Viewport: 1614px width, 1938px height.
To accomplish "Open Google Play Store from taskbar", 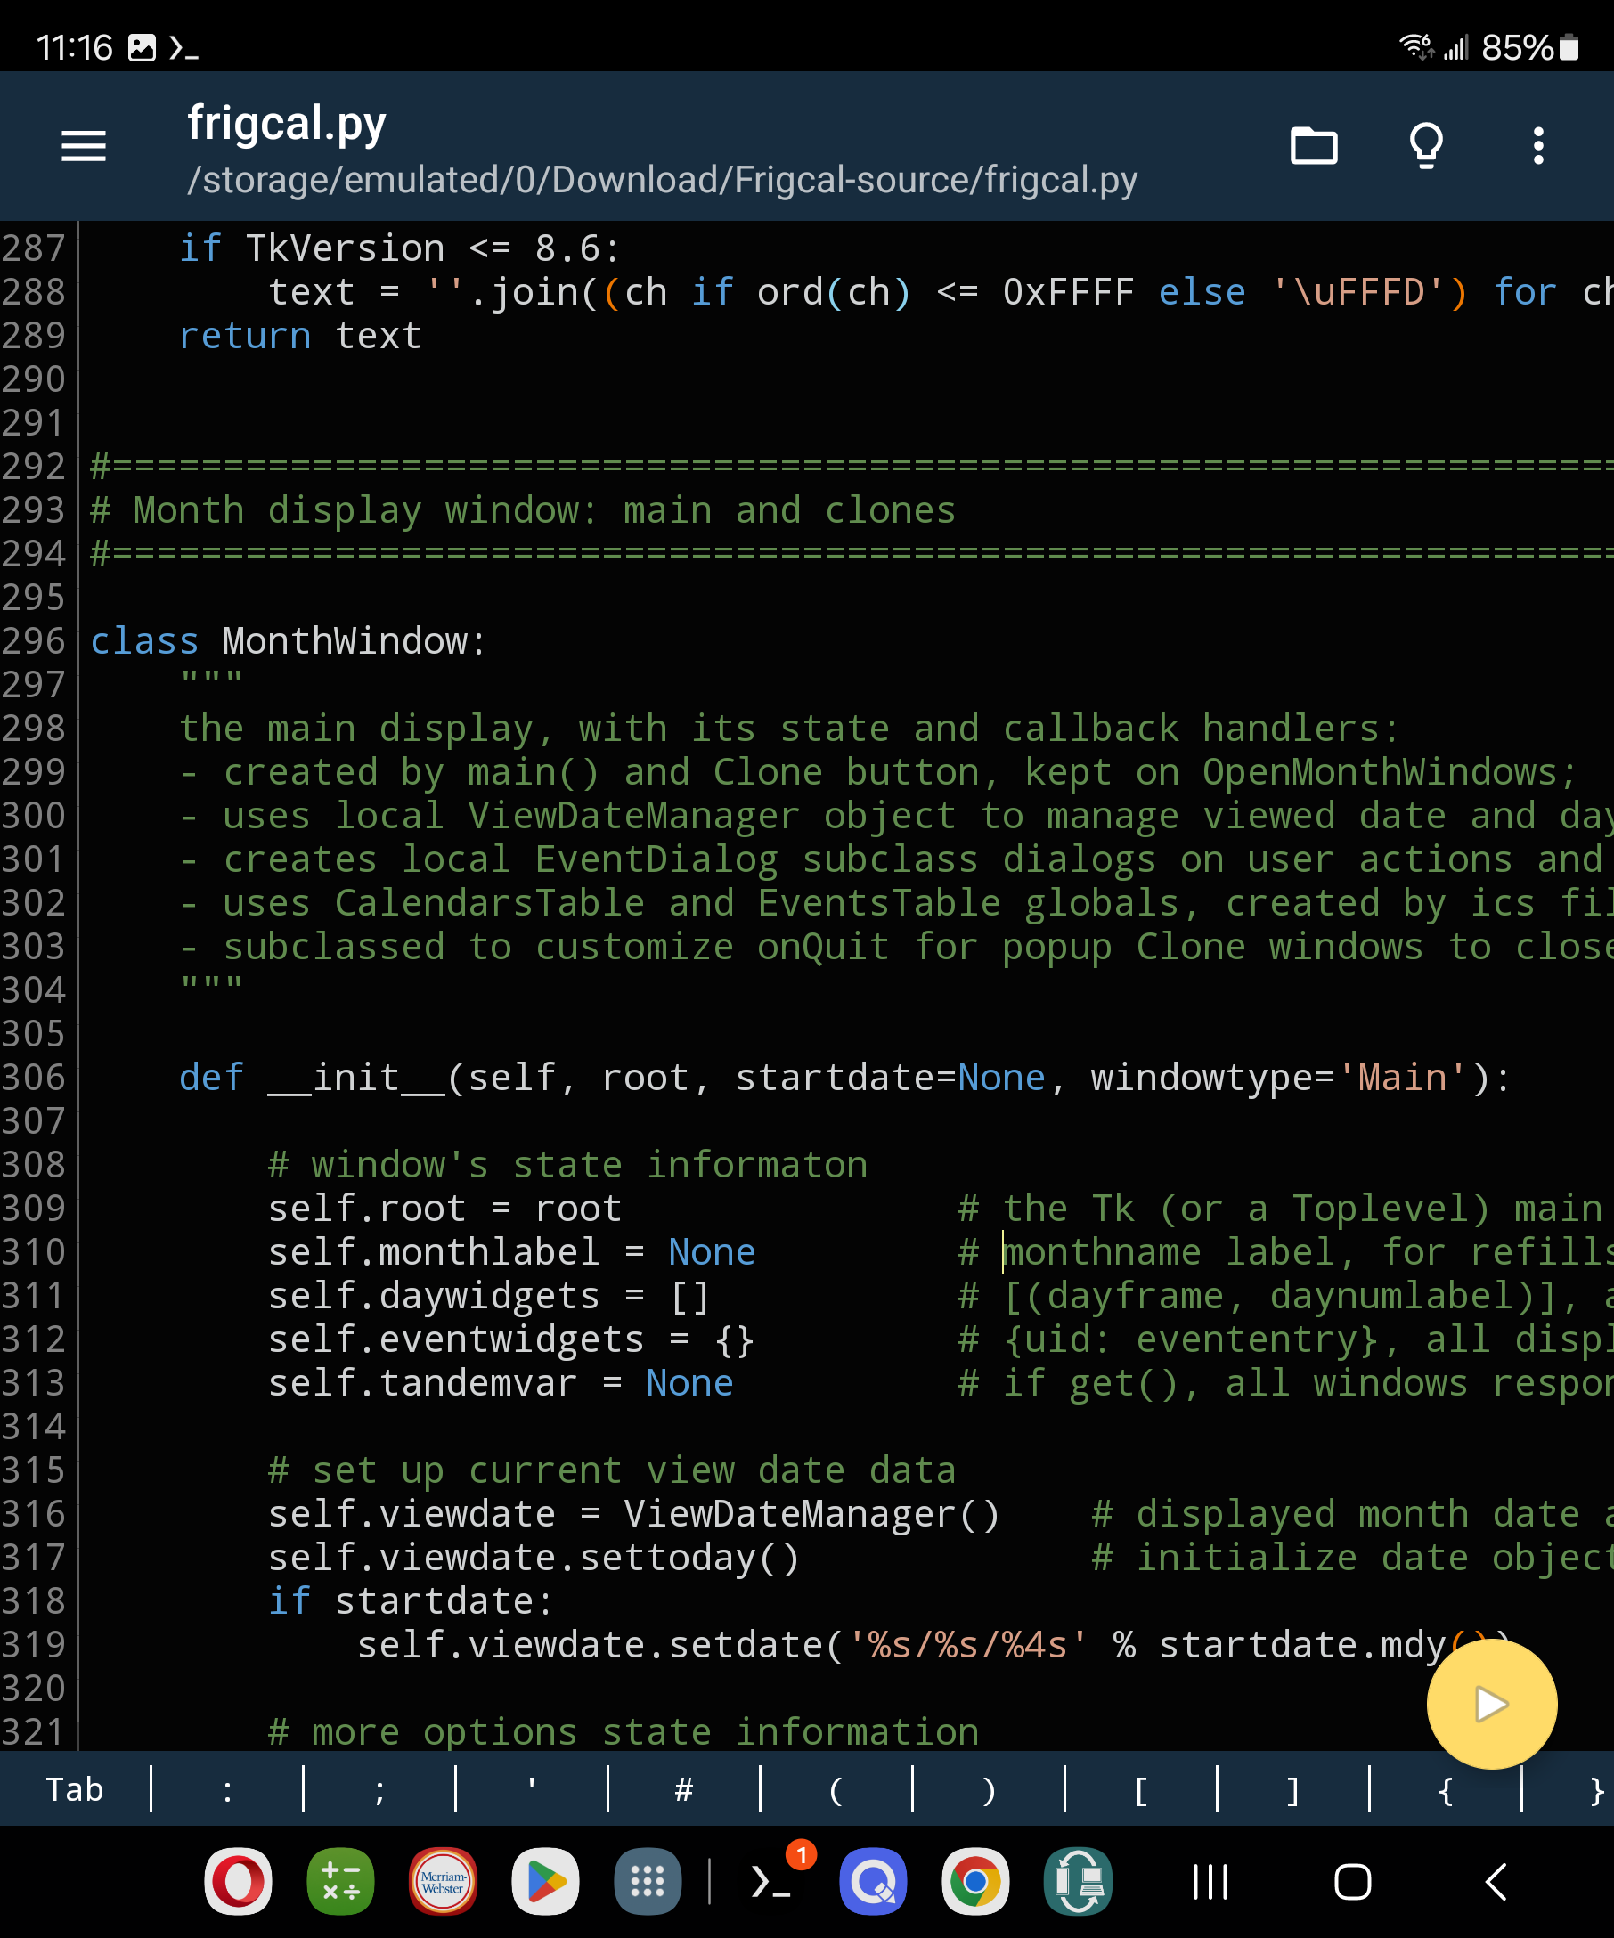I will click(x=545, y=1882).
